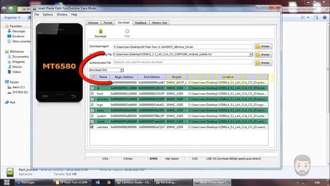The height and width of the screenshot is (186, 330).
Task: Click the Authentication File input field
Action: 183,62
